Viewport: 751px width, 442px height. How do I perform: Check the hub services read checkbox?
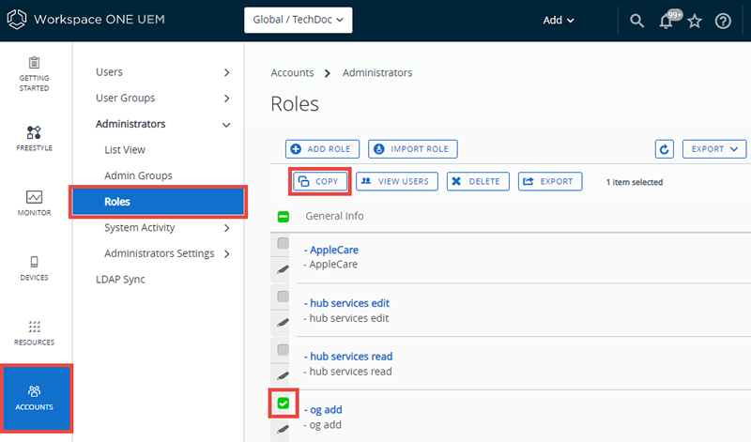pyautogui.click(x=284, y=350)
